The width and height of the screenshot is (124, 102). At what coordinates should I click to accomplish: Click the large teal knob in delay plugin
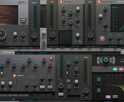pyautogui.click(x=106, y=60)
